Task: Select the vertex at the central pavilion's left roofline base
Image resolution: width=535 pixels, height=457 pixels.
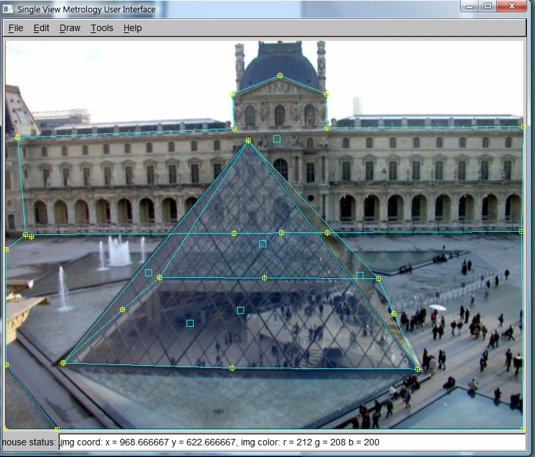Action: tap(234, 129)
